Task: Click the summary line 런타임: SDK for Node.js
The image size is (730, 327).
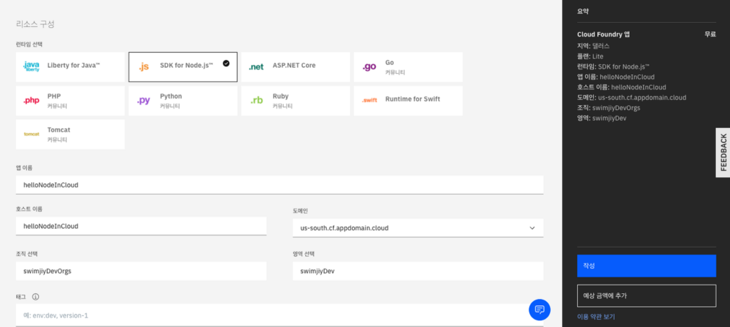Action: 613,67
